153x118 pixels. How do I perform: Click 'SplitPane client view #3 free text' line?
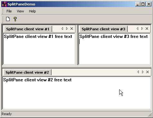click(x=113, y=36)
